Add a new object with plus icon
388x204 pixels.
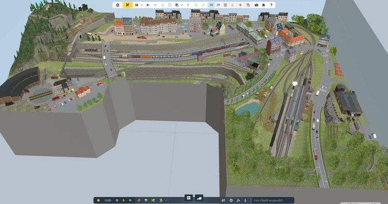240,5
